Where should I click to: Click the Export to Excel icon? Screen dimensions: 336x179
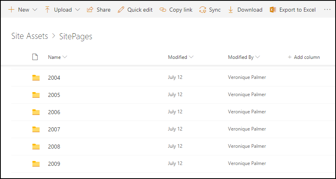tap(273, 10)
